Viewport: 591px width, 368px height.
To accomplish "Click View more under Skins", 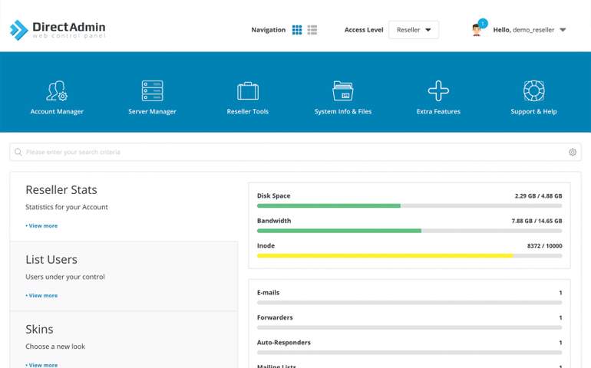I will coord(41,365).
